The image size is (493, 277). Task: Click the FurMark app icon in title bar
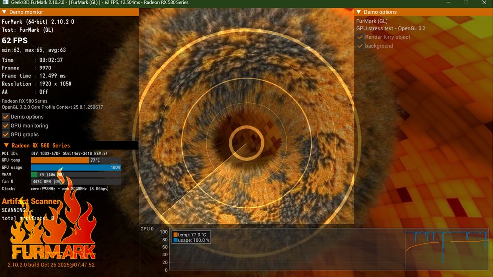click(5, 2)
